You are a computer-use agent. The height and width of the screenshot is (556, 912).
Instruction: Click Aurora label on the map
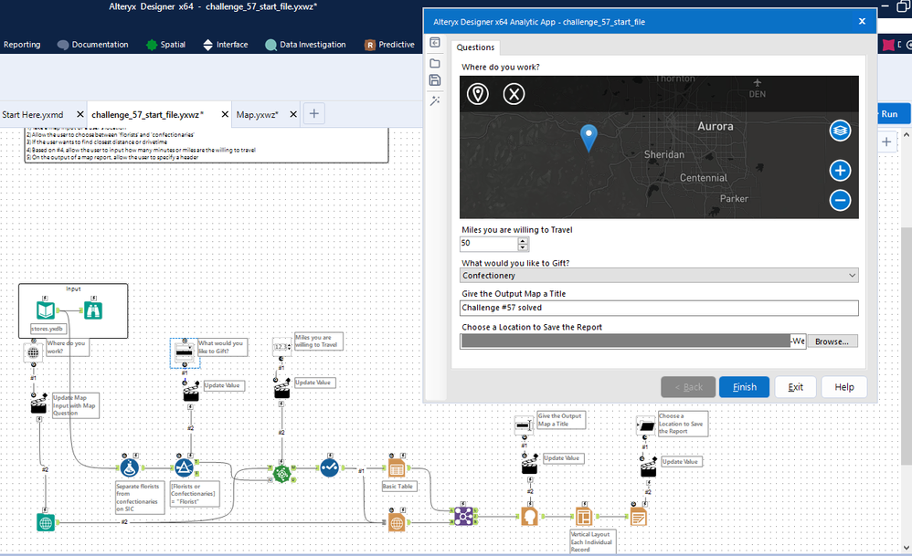point(715,126)
